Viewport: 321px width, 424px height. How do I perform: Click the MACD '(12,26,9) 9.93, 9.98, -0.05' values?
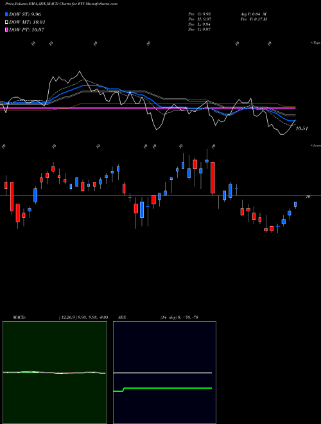(x=83, y=317)
